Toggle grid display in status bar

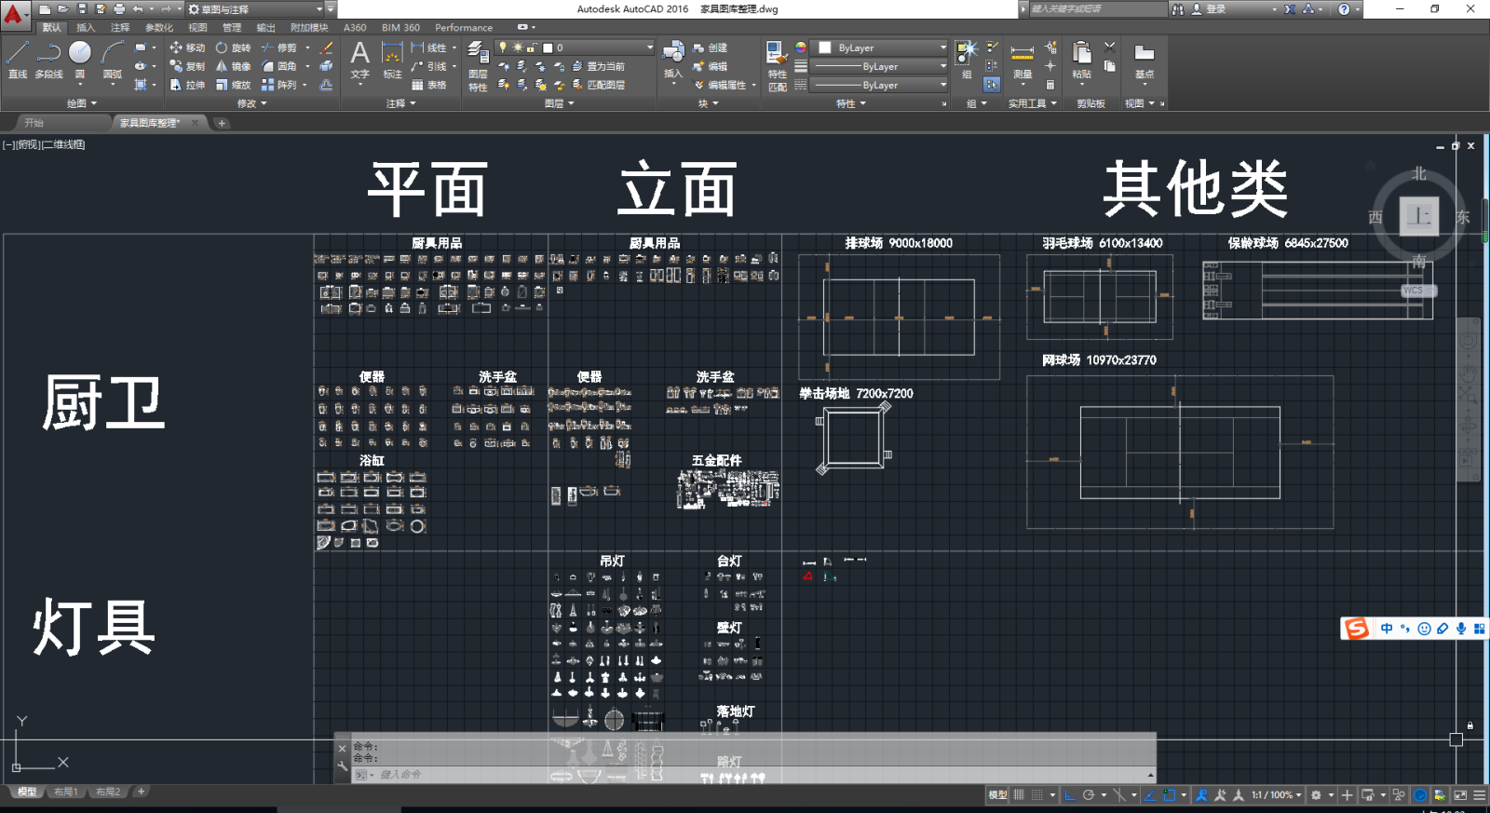click(1019, 795)
